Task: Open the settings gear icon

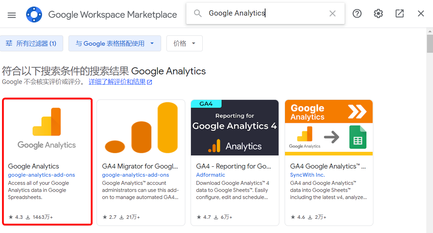Action: 378,13
